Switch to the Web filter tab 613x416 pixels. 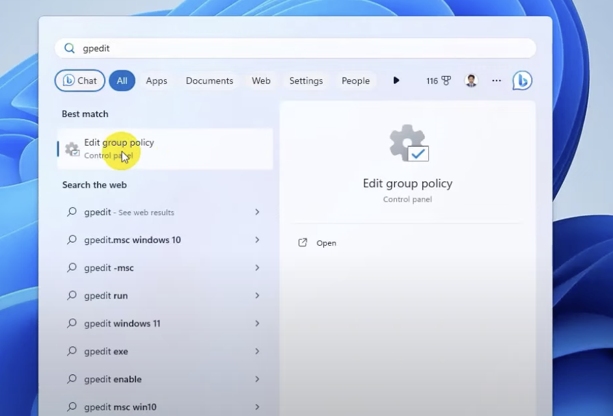click(261, 81)
